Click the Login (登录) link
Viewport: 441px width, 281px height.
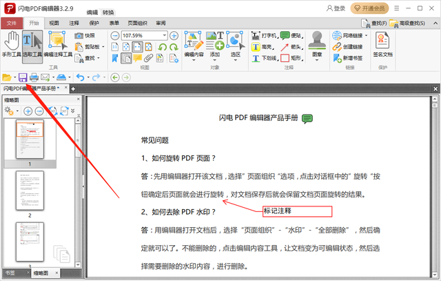tap(336, 8)
